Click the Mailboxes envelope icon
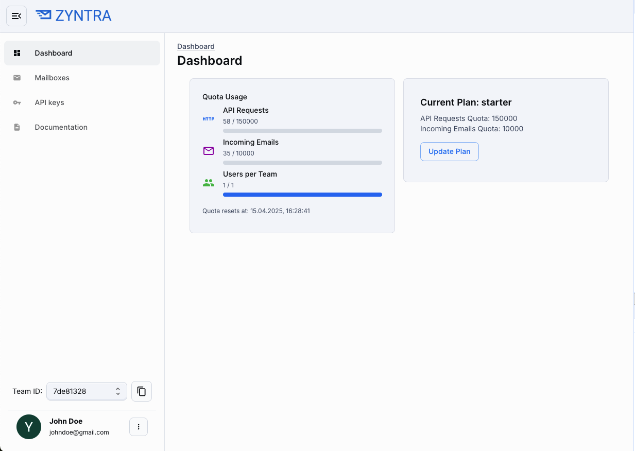635x451 pixels. click(x=17, y=78)
